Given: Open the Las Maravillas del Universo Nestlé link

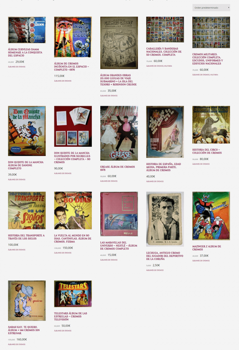Looking at the screenshot, I should click(x=119, y=246).
